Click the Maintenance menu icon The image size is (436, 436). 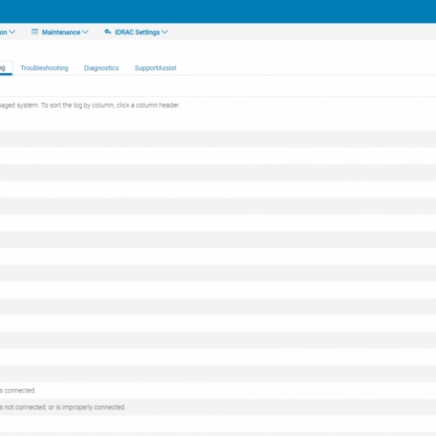[35, 32]
